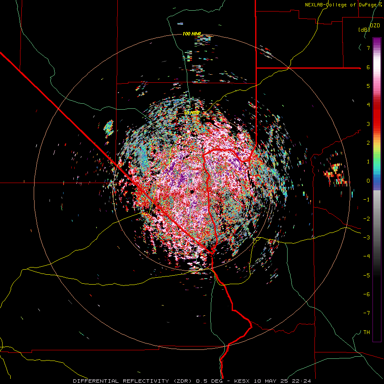Click the -3 value on the color scale
The height and width of the screenshot is (384, 384).
pos(367,238)
